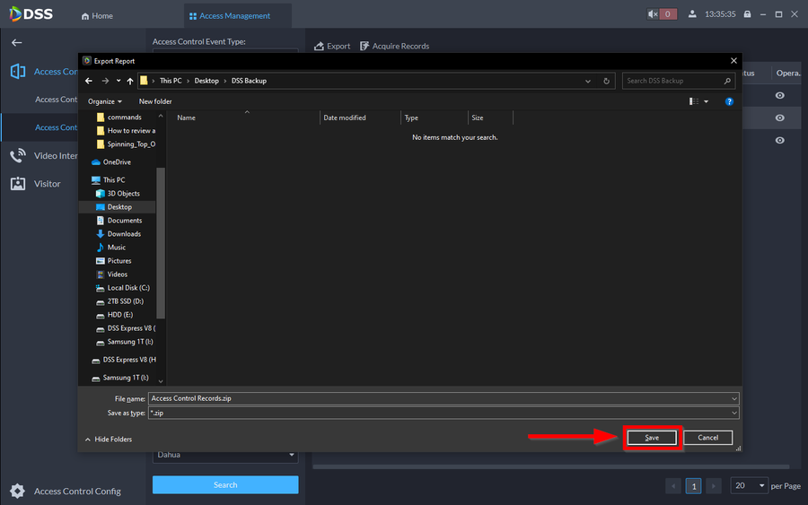
Task: Switch to the Home tab
Action: 97,16
